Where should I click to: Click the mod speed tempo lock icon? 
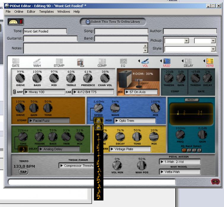[99, 121]
